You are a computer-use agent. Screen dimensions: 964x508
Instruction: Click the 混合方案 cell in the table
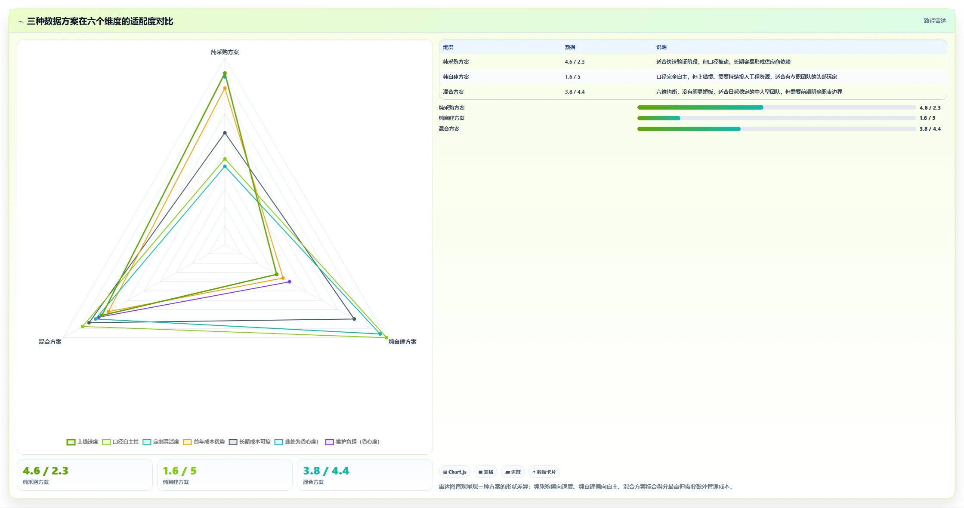point(453,92)
